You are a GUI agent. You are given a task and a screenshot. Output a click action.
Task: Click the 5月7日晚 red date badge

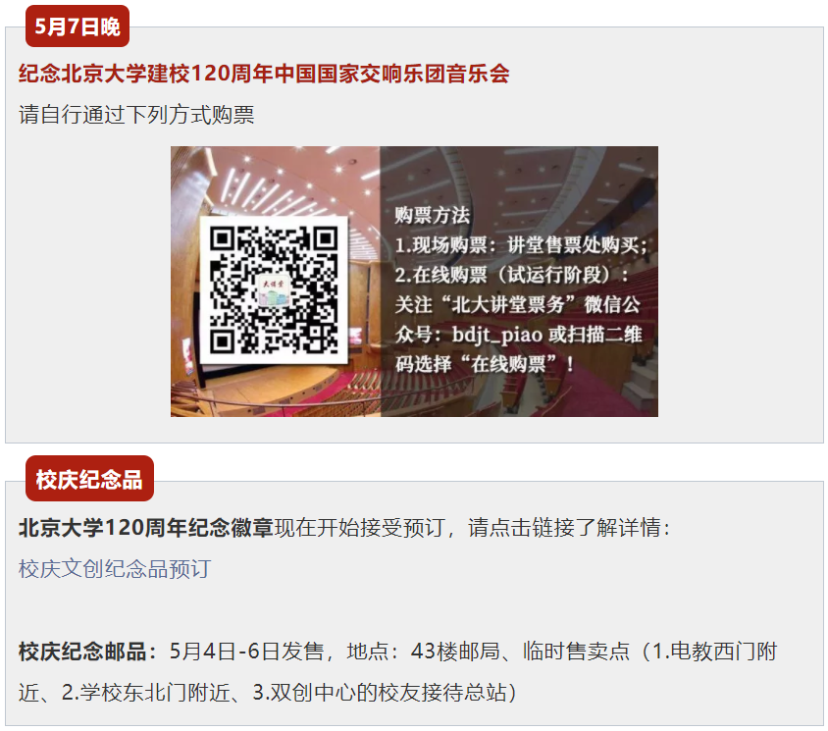[78, 26]
